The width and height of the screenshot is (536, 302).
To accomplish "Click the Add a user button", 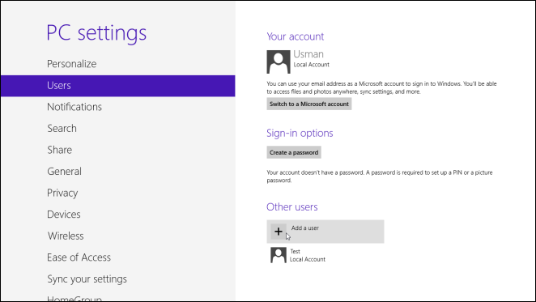I will click(x=325, y=232).
